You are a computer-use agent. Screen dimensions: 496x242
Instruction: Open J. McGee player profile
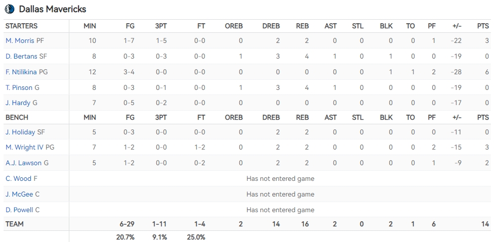coord(19,195)
